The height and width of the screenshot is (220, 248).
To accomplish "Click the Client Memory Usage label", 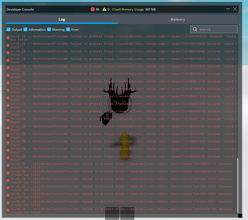I will pos(128,10).
